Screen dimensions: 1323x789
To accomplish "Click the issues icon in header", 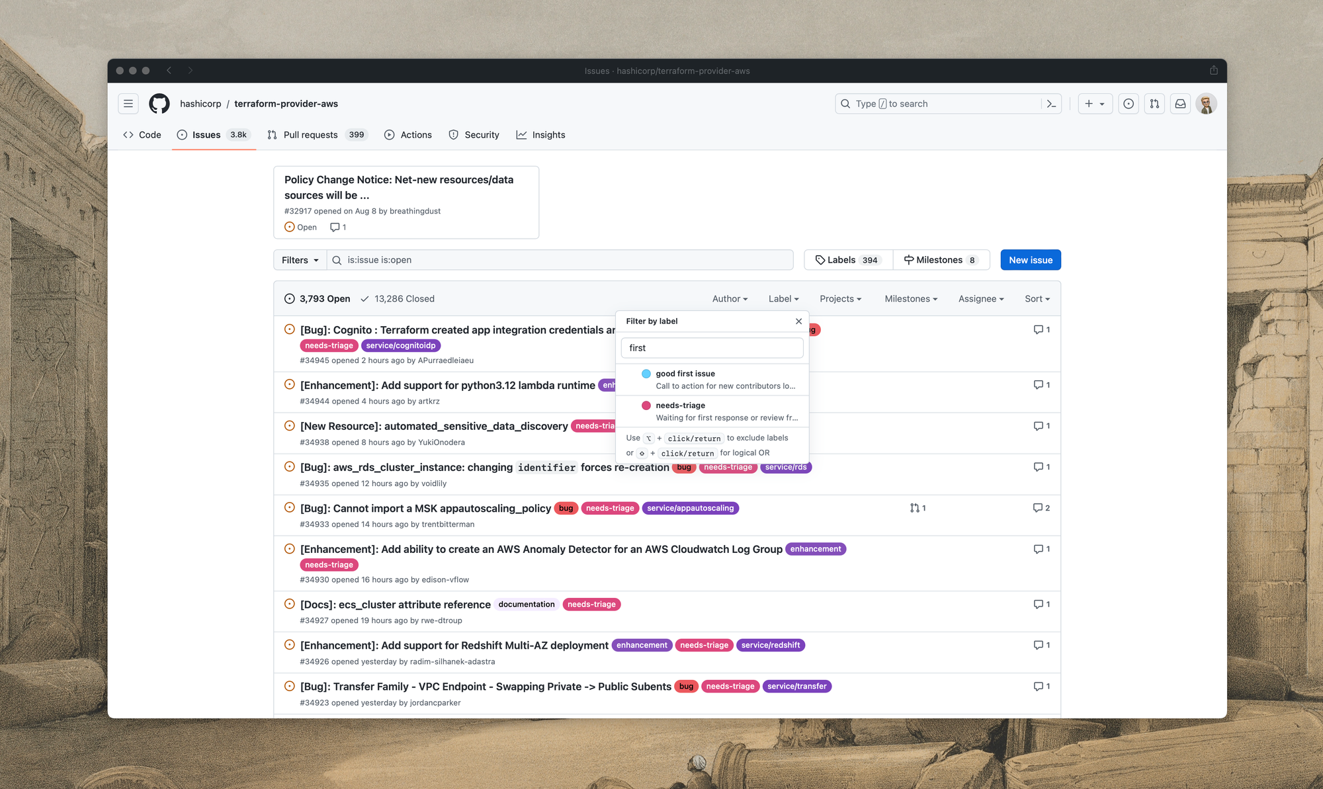I will [x=1129, y=104].
